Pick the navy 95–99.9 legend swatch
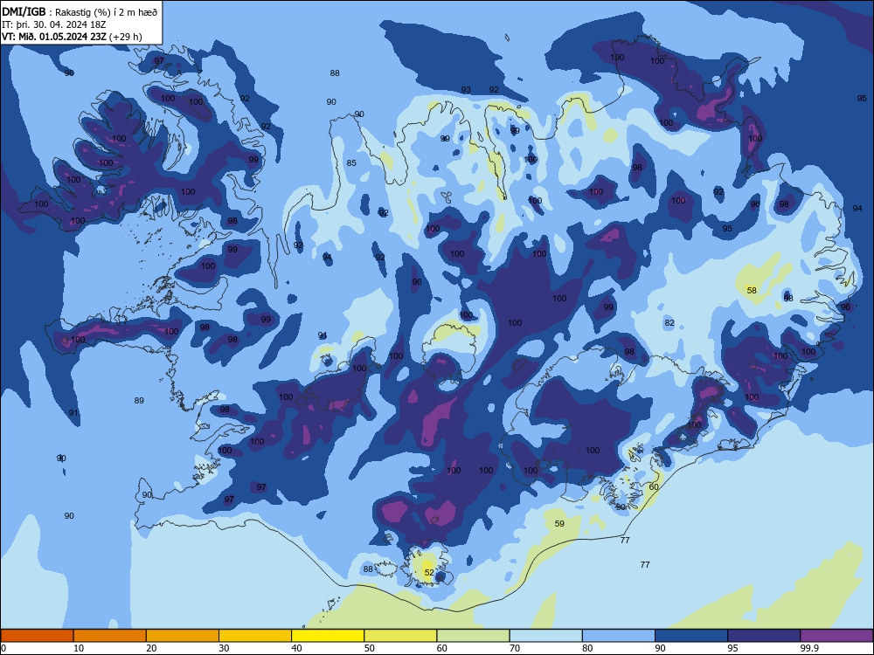 click(764, 636)
